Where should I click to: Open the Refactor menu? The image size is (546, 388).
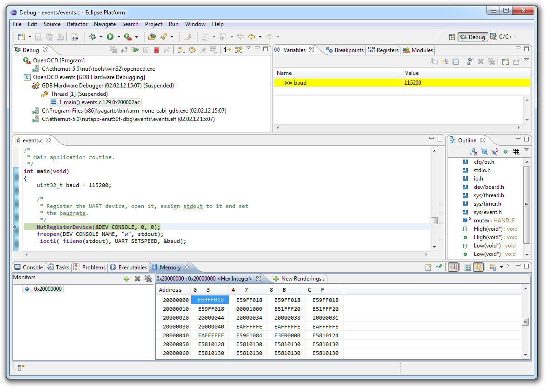(x=77, y=24)
